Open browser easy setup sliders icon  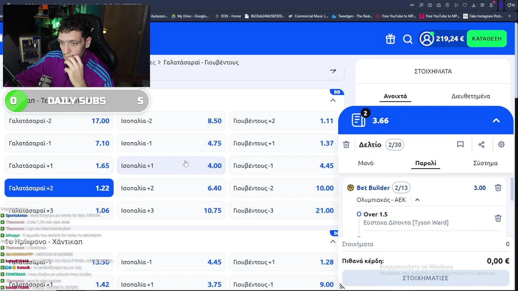(482, 5)
